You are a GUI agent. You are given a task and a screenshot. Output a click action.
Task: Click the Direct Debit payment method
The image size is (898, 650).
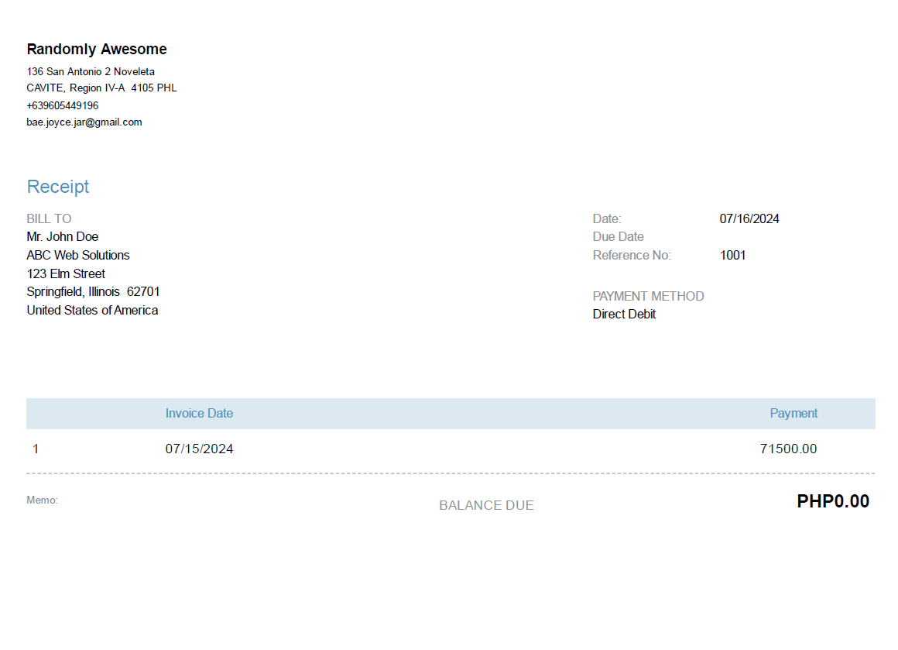coord(624,314)
